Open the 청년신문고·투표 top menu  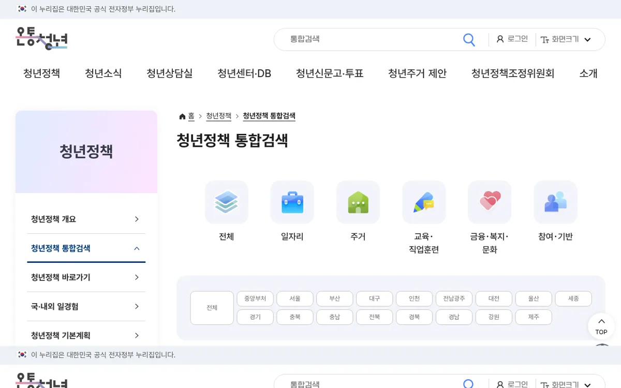click(x=330, y=73)
